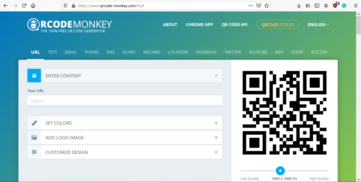Click the ENTER CONTENT section header
This screenshot has height=182, width=361.
125,76
